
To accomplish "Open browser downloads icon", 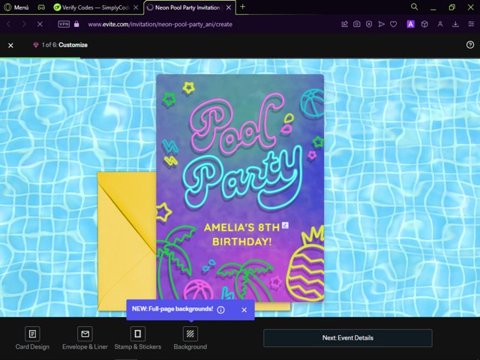I will coord(455,24).
